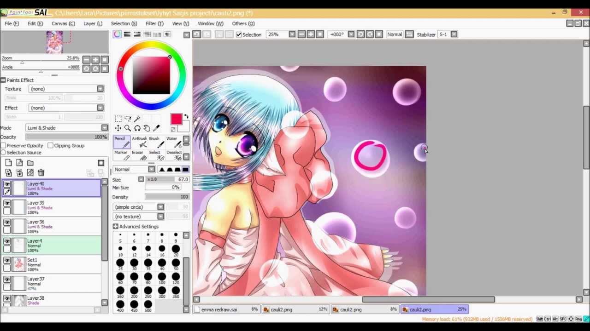Enable Clipping Group
The image size is (590, 331).
50,146
